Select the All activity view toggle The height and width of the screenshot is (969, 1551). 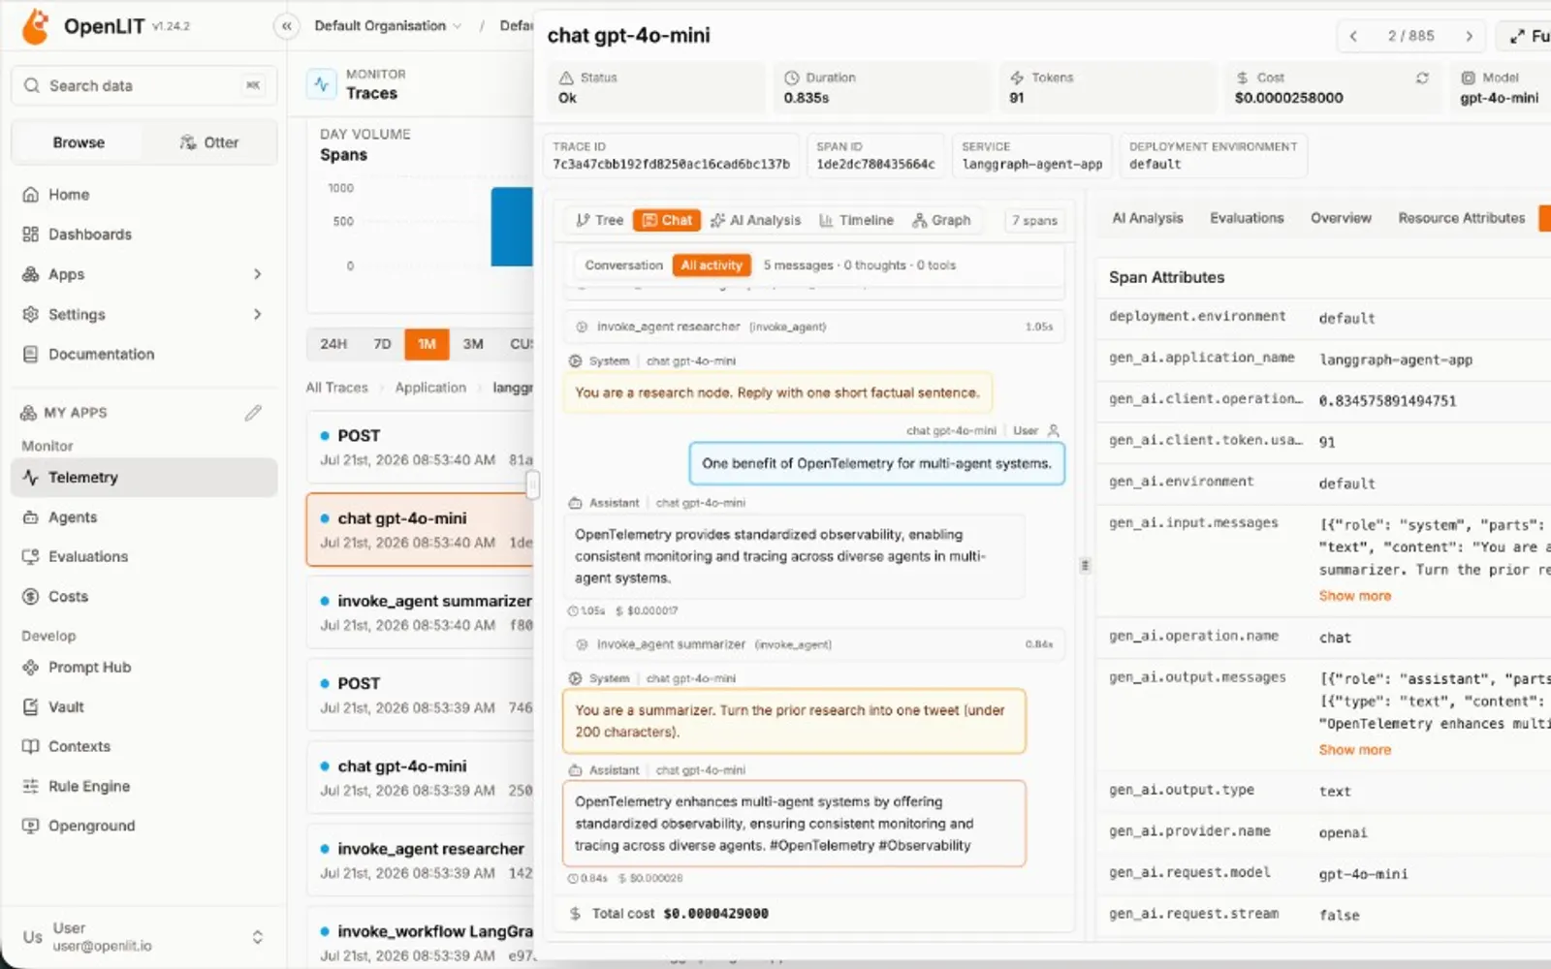[712, 266]
